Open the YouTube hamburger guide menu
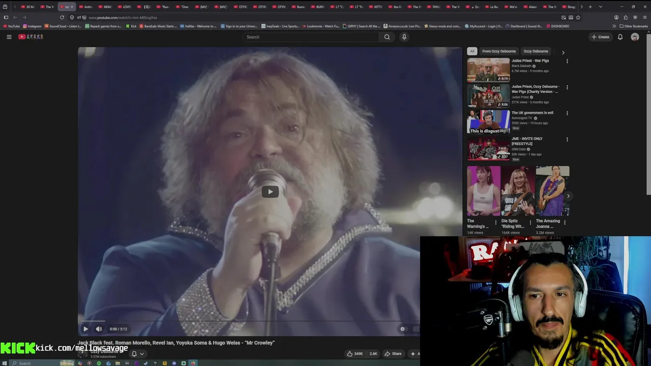The width and height of the screenshot is (651, 366). click(x=9, y=37)
